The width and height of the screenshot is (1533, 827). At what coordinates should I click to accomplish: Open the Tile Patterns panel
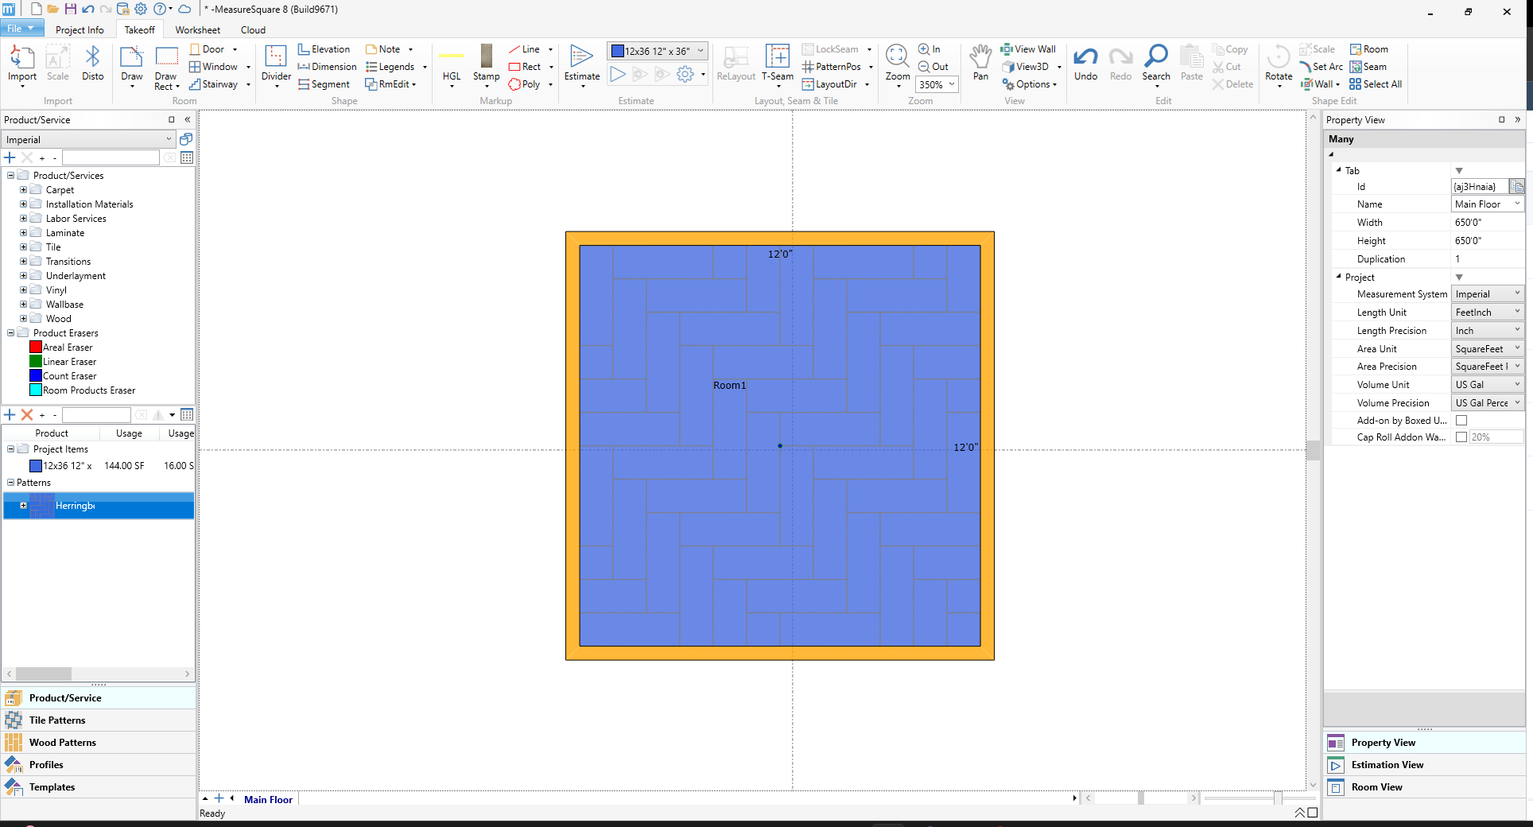coord(99,720)
